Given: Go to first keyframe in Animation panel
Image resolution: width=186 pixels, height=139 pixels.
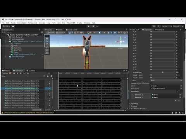Looking at the screenshot, I should (x=14, y=73).
